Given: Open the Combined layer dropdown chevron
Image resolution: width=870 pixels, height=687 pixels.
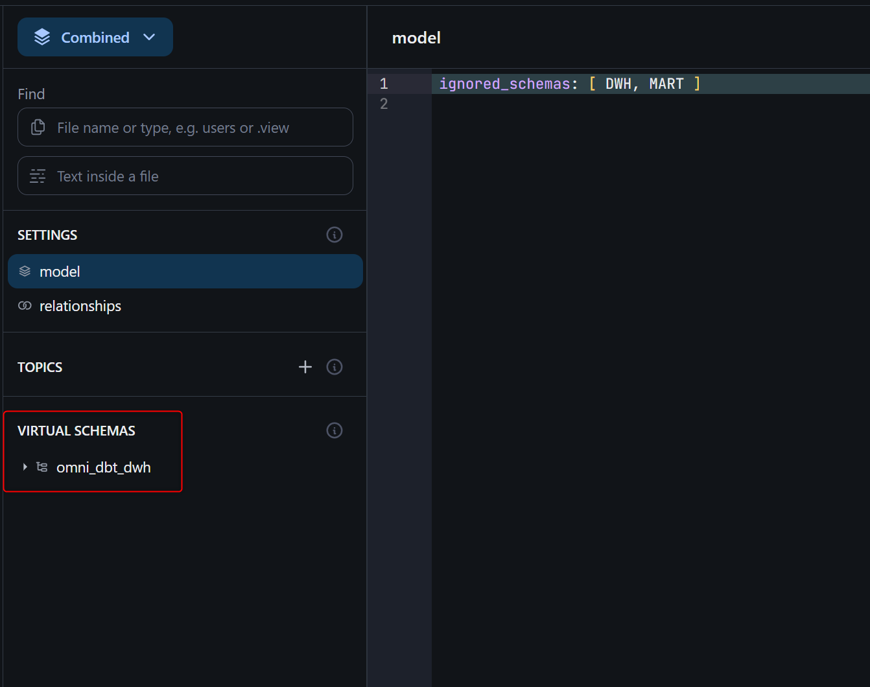Looking at the screenshot, I should (149, 37).
